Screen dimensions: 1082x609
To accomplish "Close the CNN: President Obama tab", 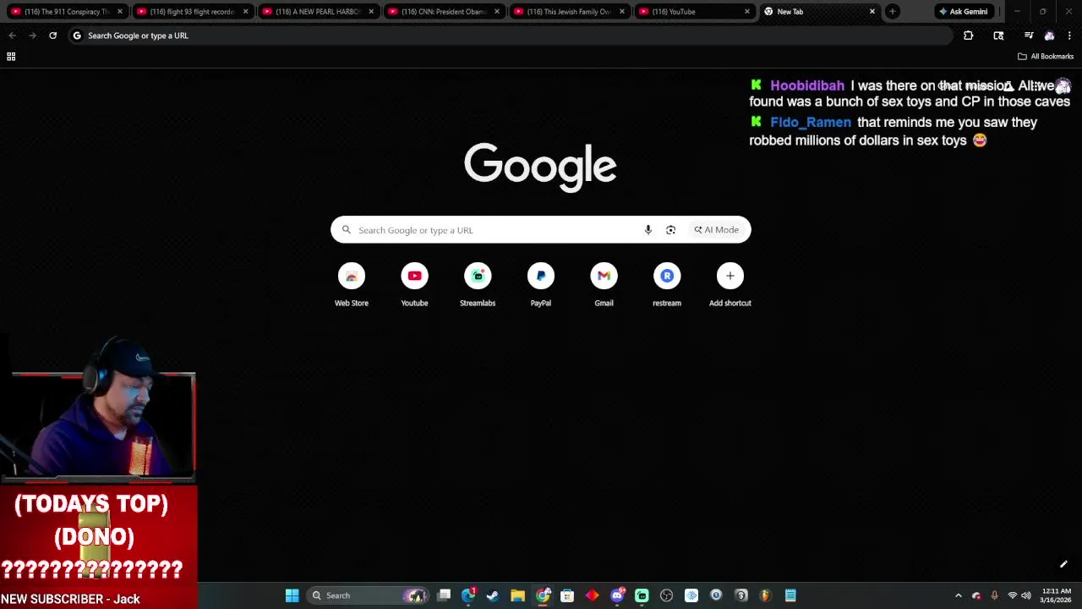I will coord(496,12).
